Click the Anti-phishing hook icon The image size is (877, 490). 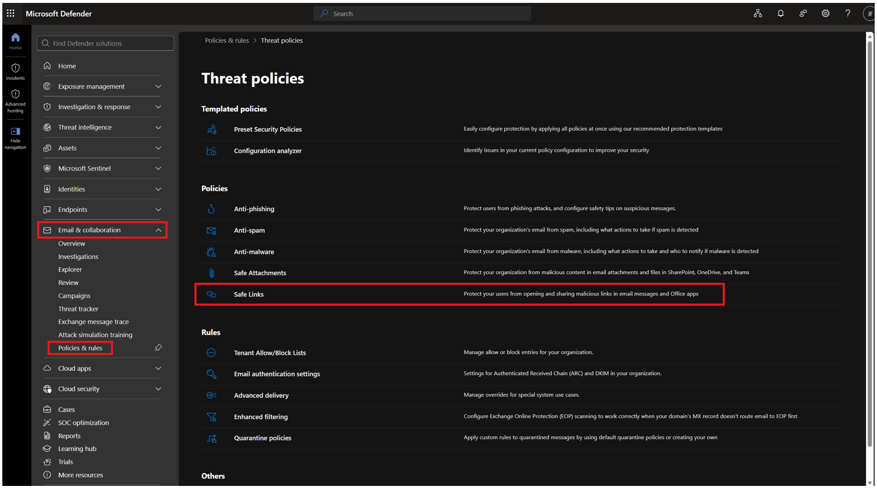211,209
